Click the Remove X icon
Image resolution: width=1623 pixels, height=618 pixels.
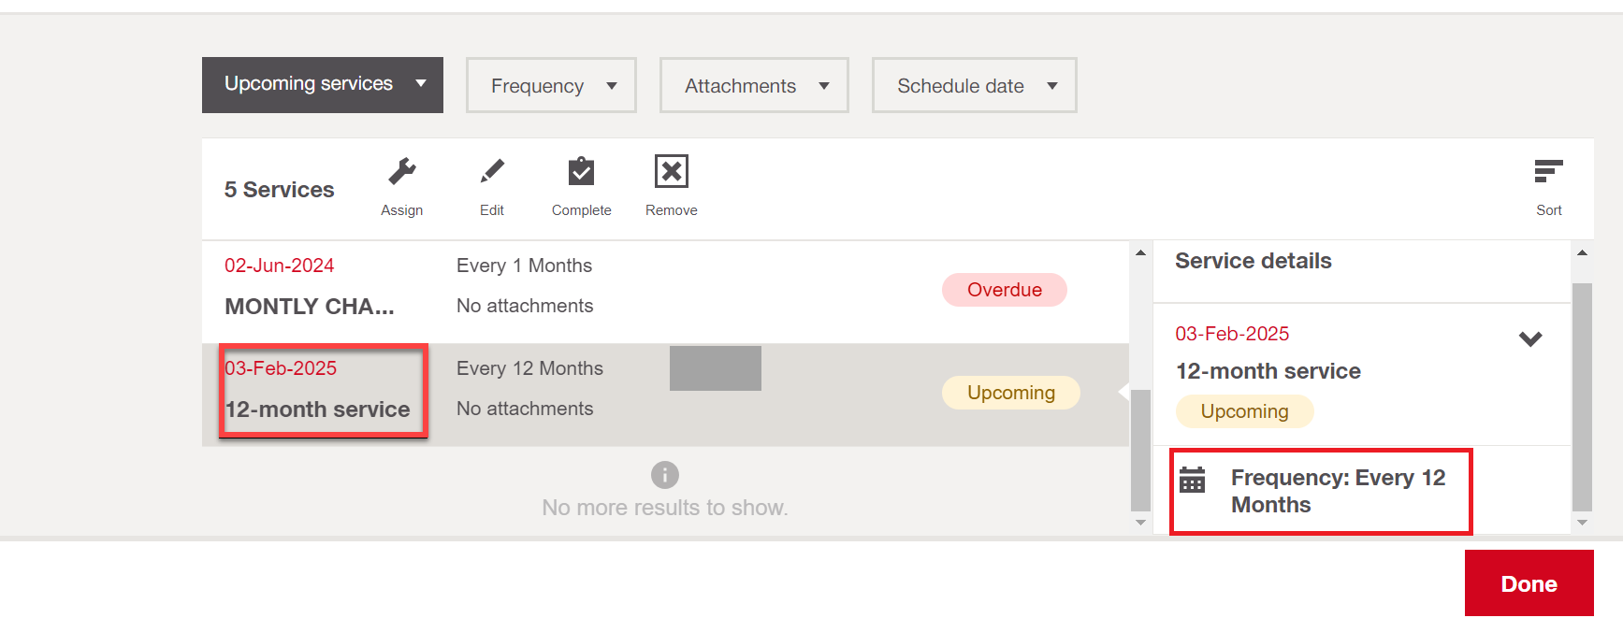point(672,171)
